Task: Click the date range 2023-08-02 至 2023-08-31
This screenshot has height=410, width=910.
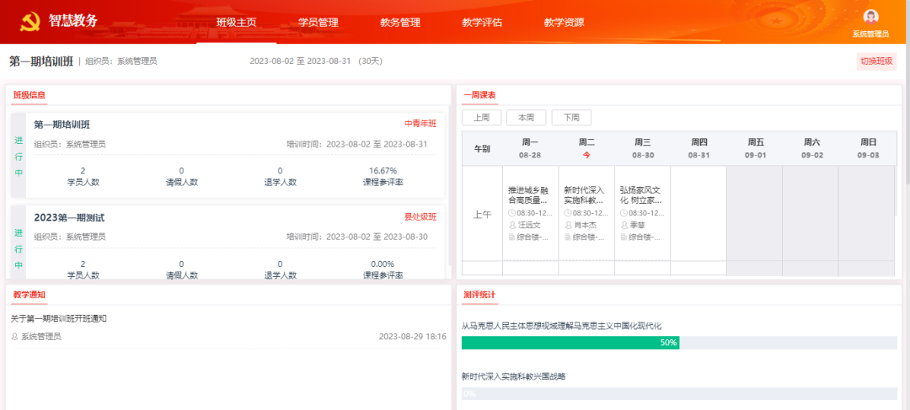Action: pos(300,61)
